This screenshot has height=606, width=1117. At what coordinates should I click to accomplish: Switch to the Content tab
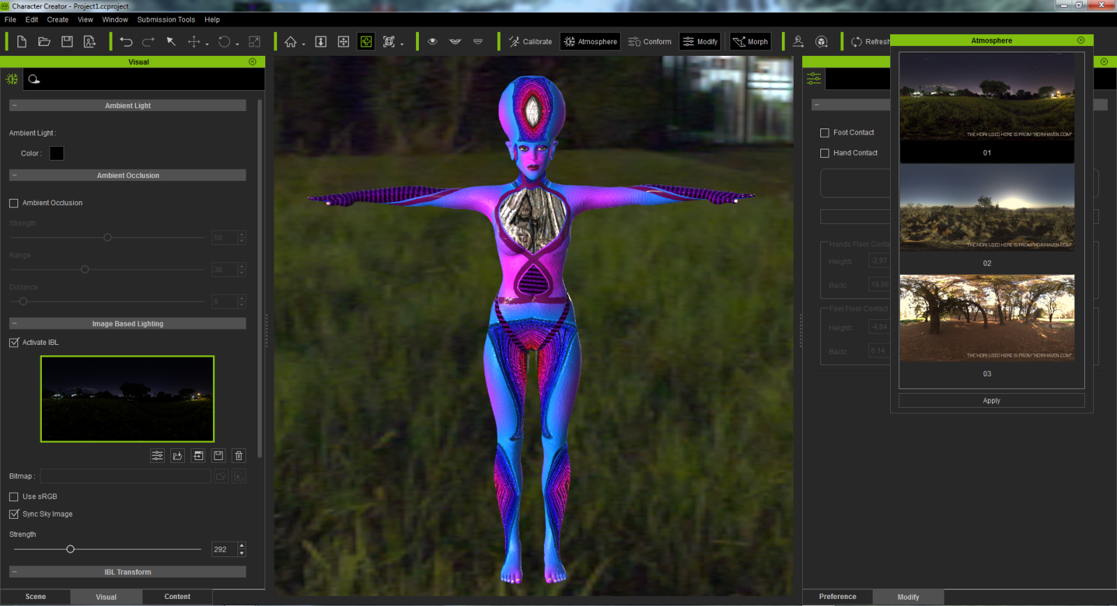(x=177, y=597)
